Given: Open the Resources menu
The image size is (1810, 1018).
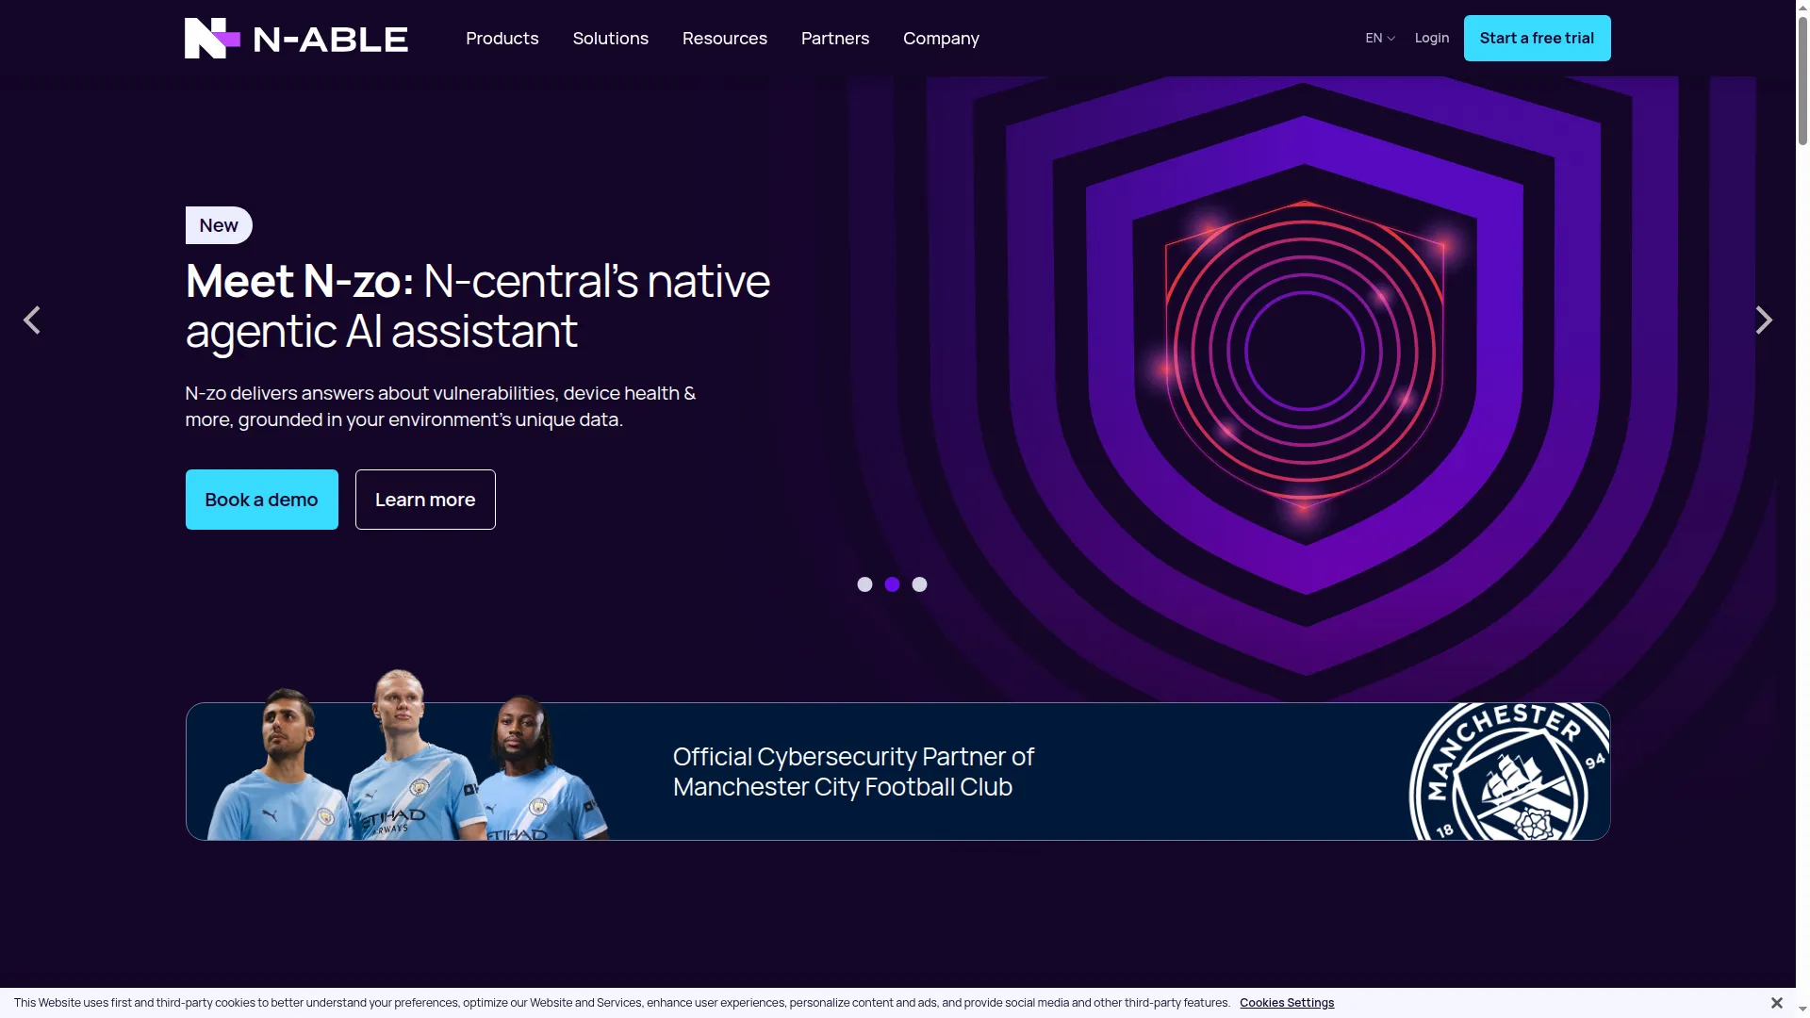Looking at the screenshot, I should coord(725,39).
